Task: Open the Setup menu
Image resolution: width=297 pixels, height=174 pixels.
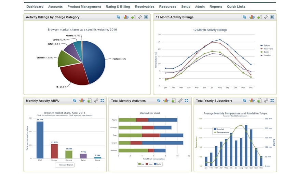Action: pos(186,6)
